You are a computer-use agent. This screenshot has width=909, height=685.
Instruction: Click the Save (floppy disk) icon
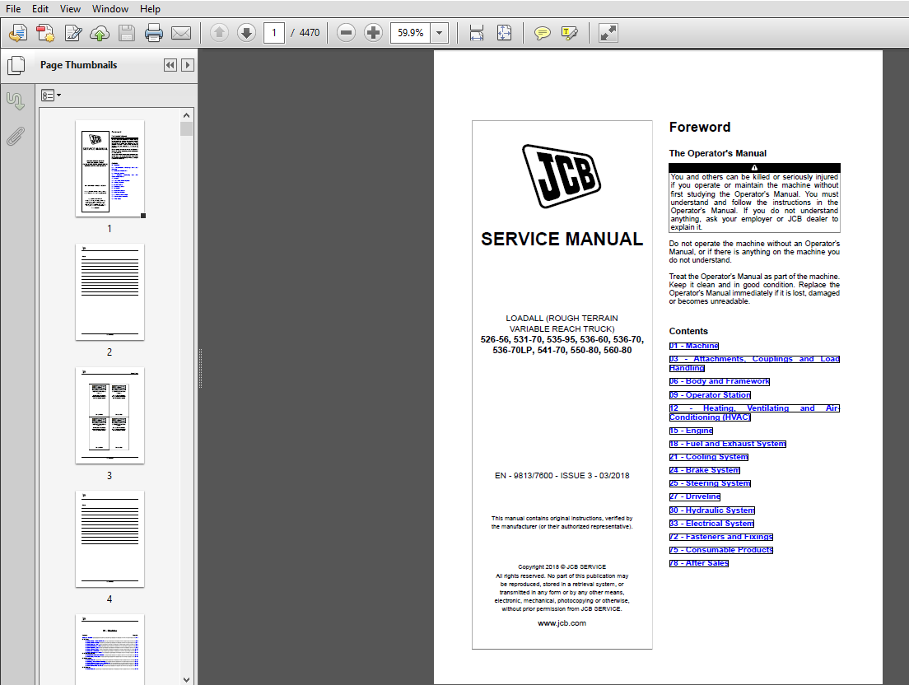126,33
